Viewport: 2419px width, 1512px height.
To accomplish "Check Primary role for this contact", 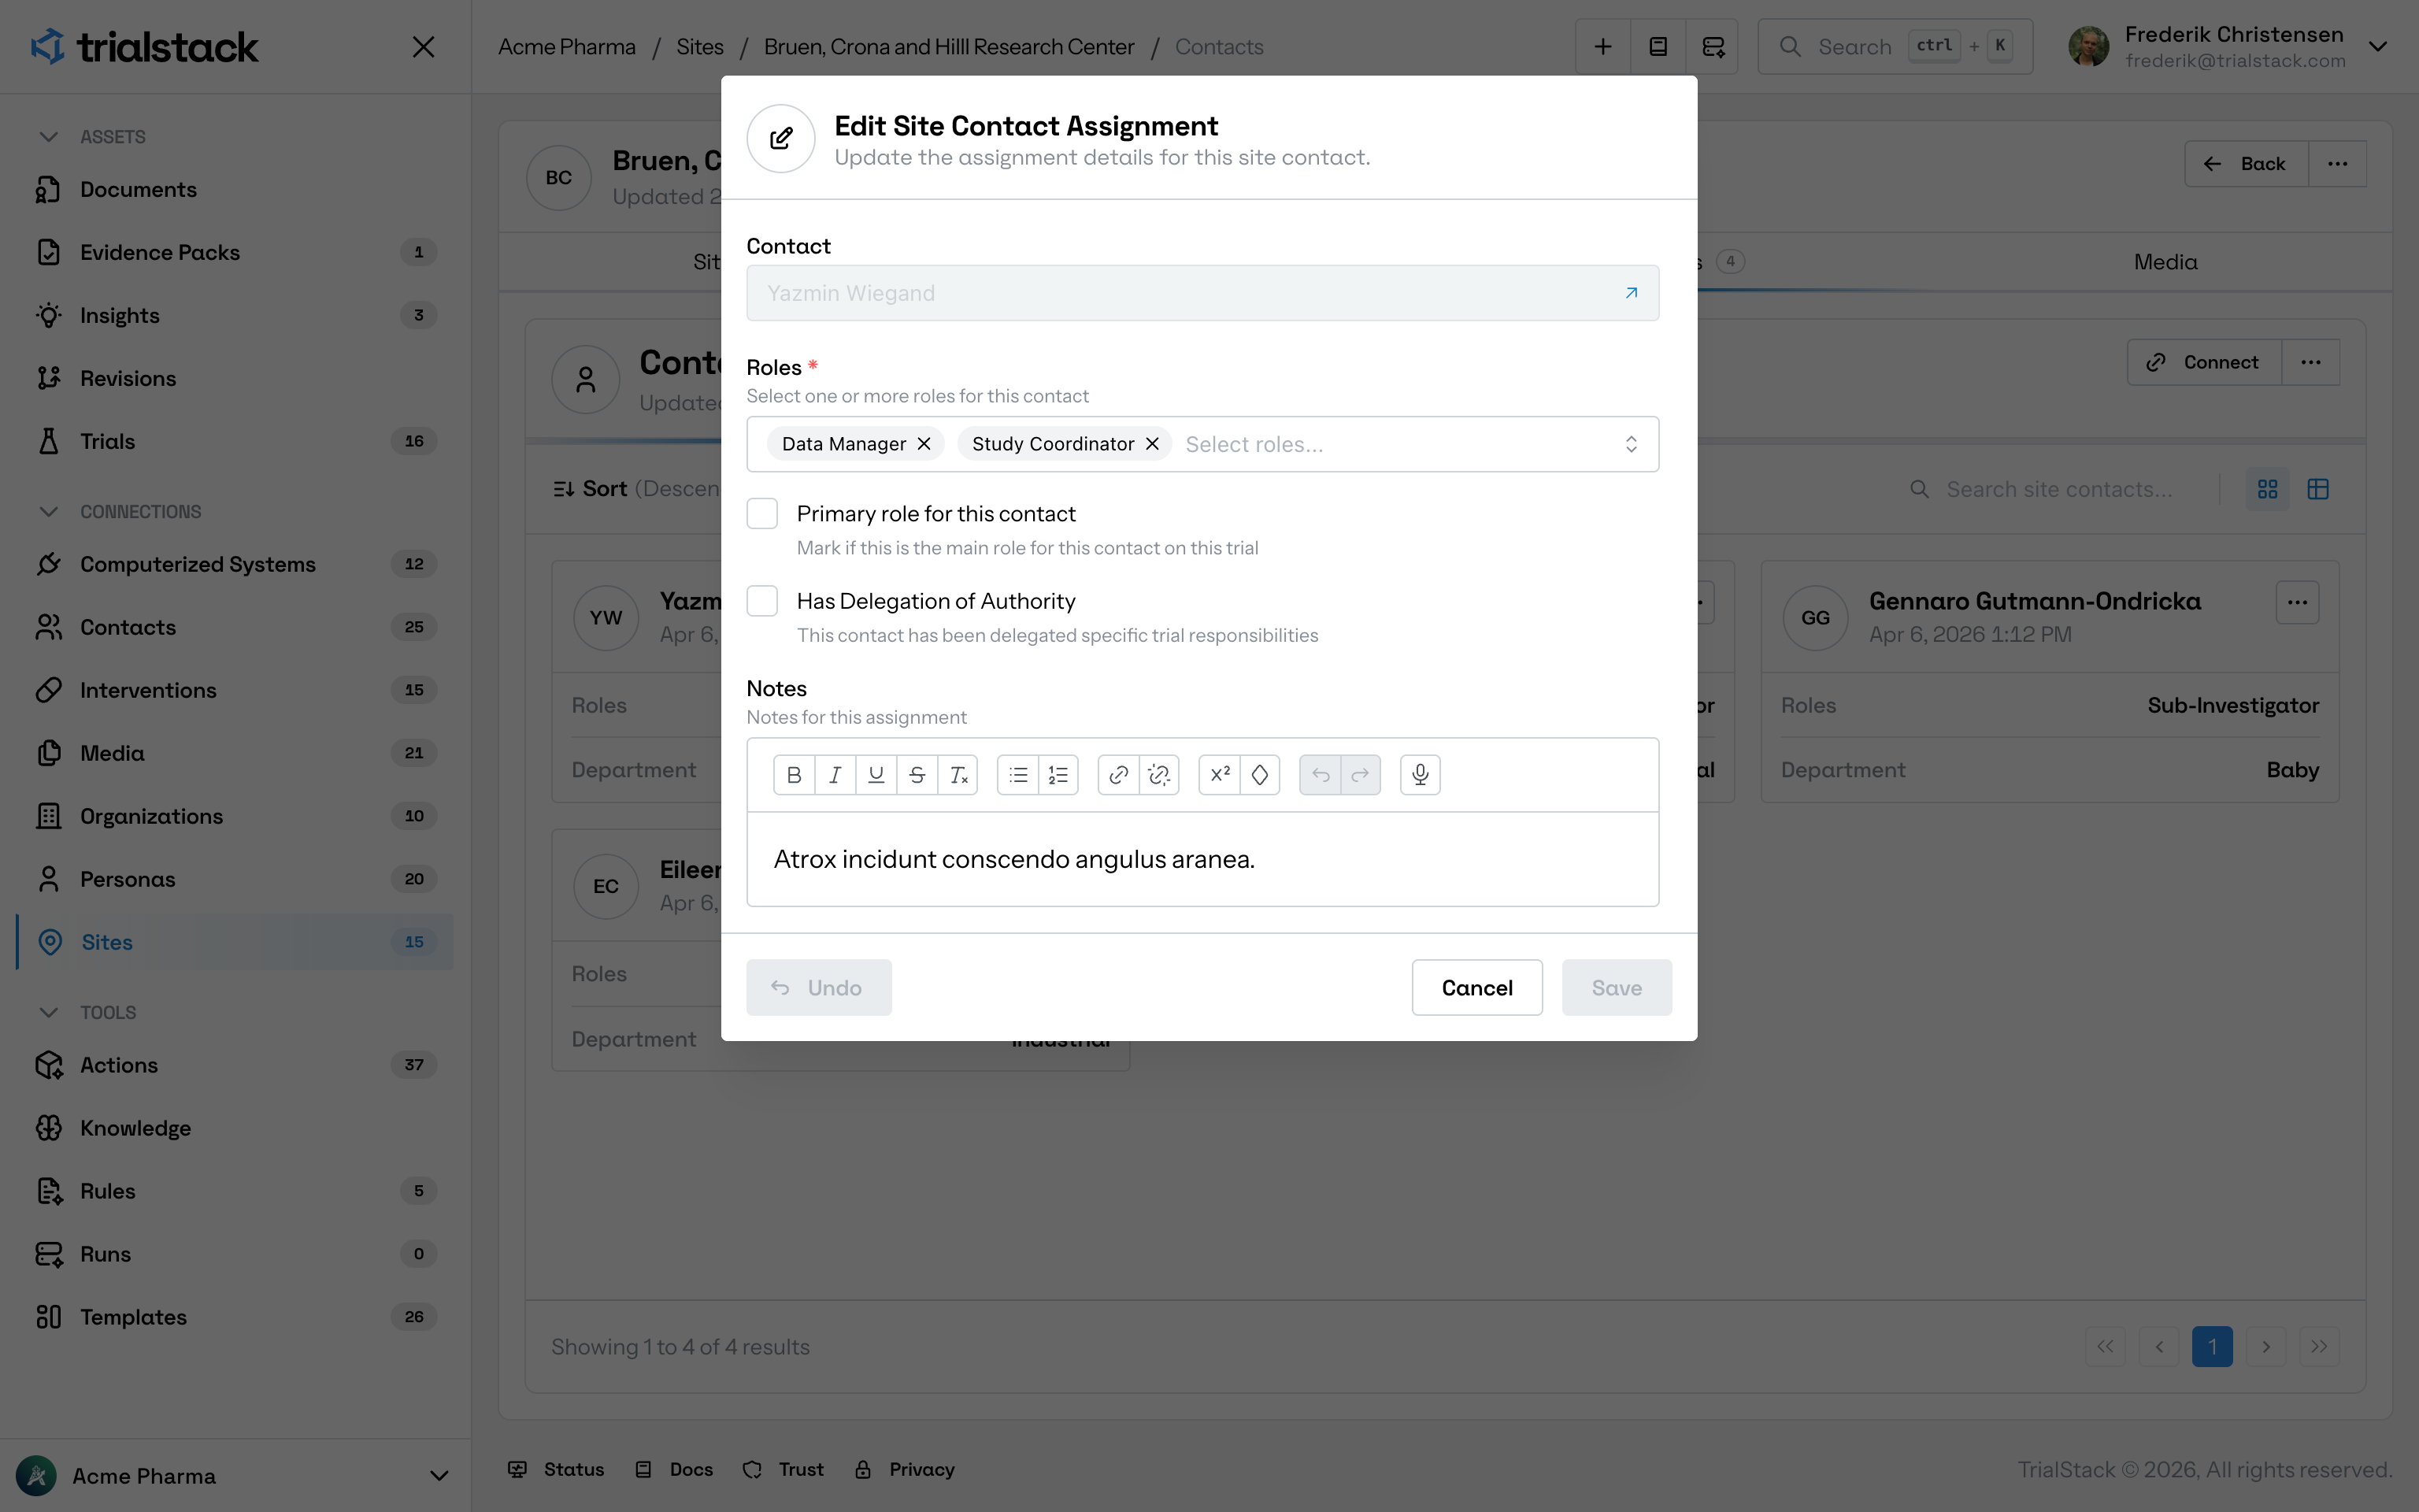I will 763,514.
